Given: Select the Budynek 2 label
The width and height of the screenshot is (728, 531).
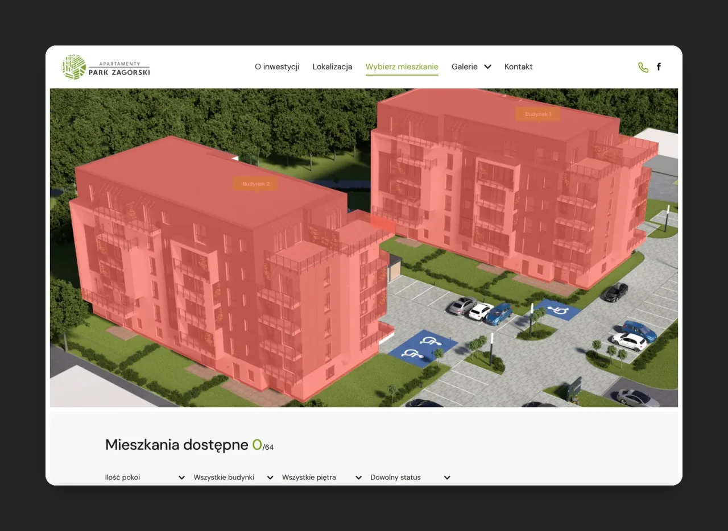Looking at the screenshot, I should (x=255, y=184).
